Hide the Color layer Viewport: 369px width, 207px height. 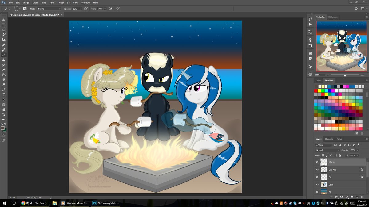pos(317,184)
